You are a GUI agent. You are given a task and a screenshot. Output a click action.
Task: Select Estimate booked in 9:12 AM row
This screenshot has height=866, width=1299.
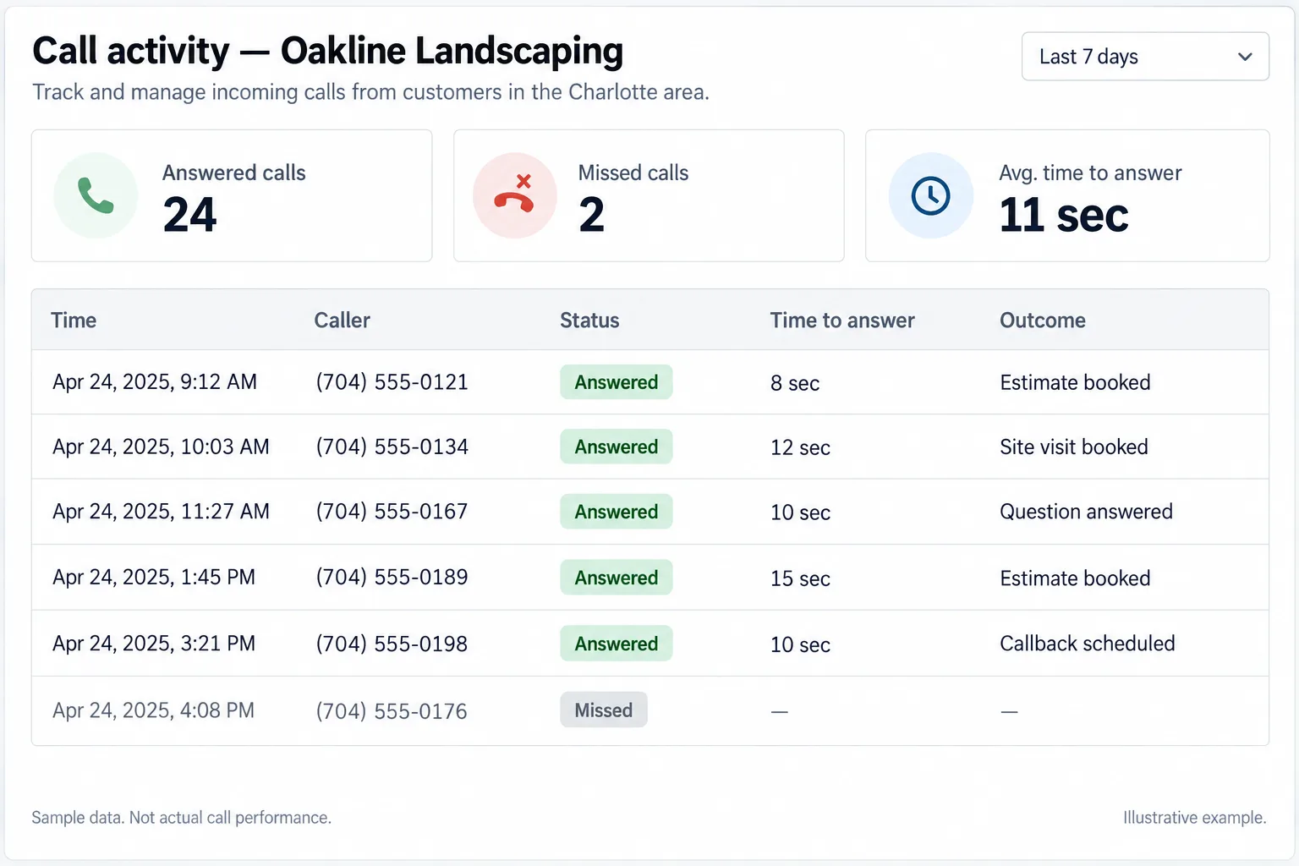1075,382
